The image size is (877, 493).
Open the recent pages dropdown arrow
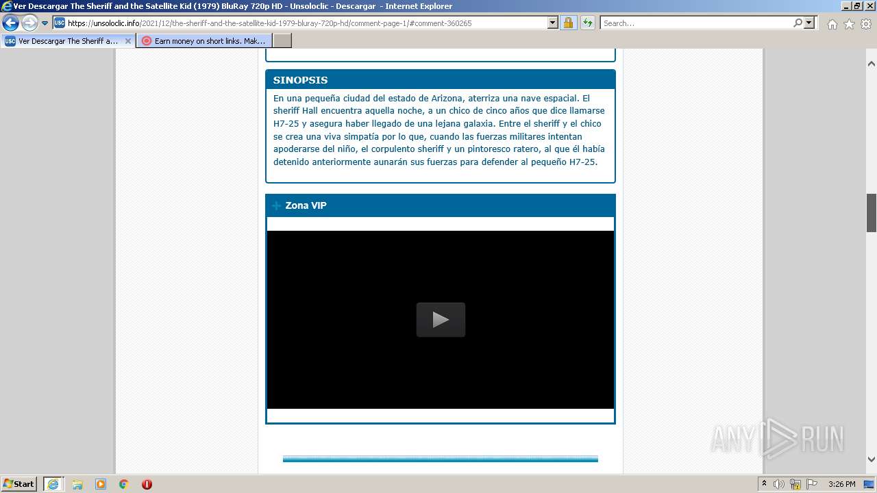click(x=45, y=23)
